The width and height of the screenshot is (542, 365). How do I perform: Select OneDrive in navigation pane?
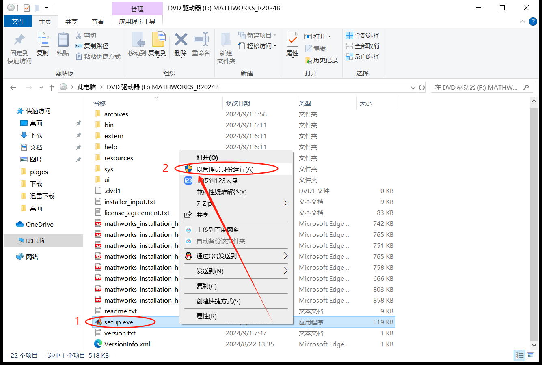pyautogui.click(x=39, y=224)
